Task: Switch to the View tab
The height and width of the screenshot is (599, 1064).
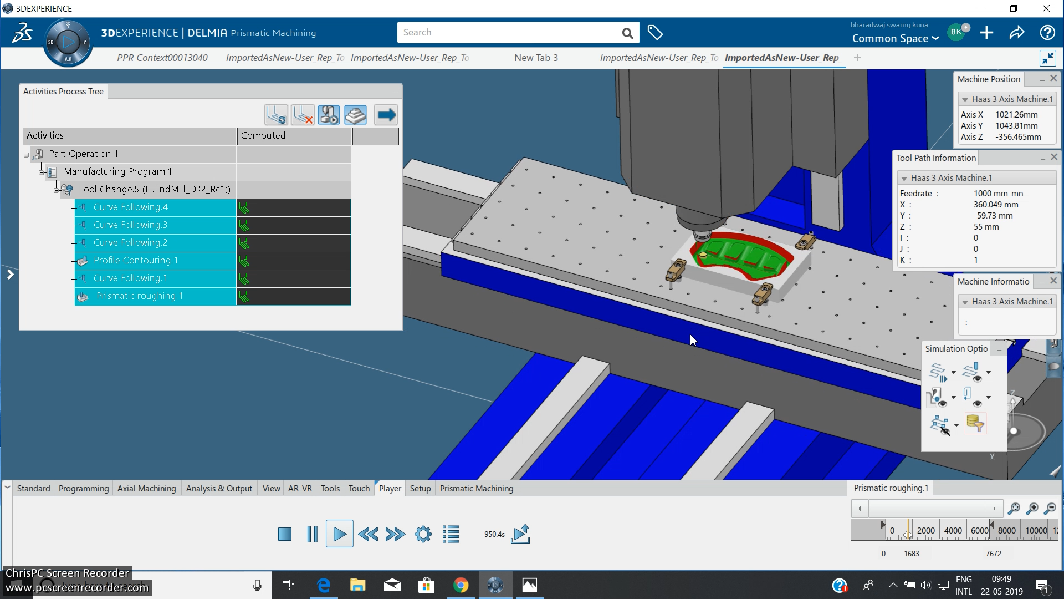Action: [271, 489]
